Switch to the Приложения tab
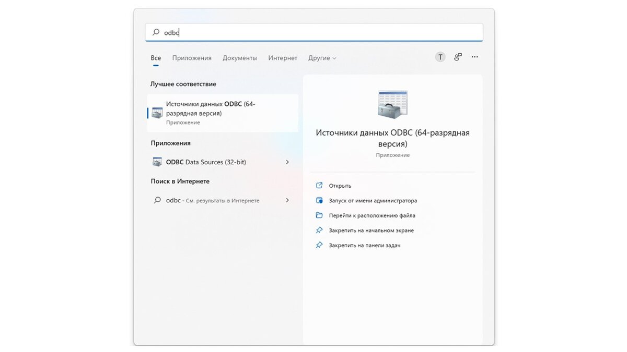The width and height of the screenshot is (627, 352). click(192, 58)
